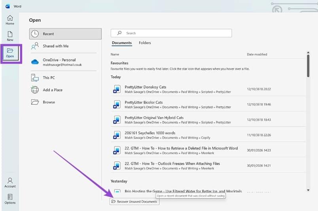Click in the Search box
The width and height of the screenshot is (318, 211).
(x=174, y=33)
